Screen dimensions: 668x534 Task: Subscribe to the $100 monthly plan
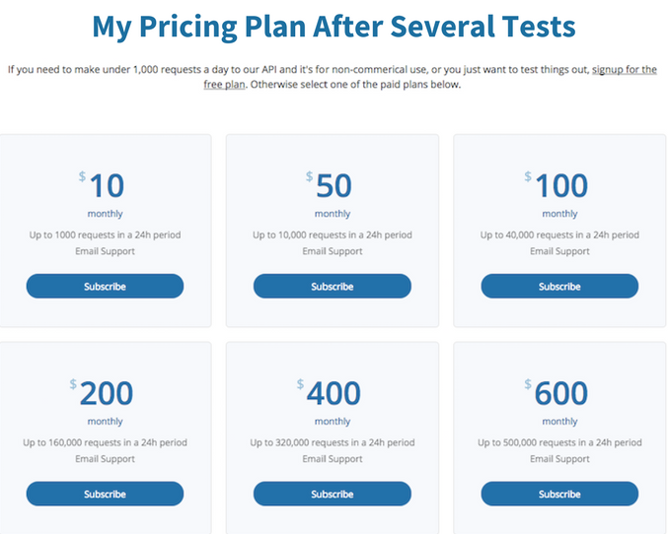point(559,287)
